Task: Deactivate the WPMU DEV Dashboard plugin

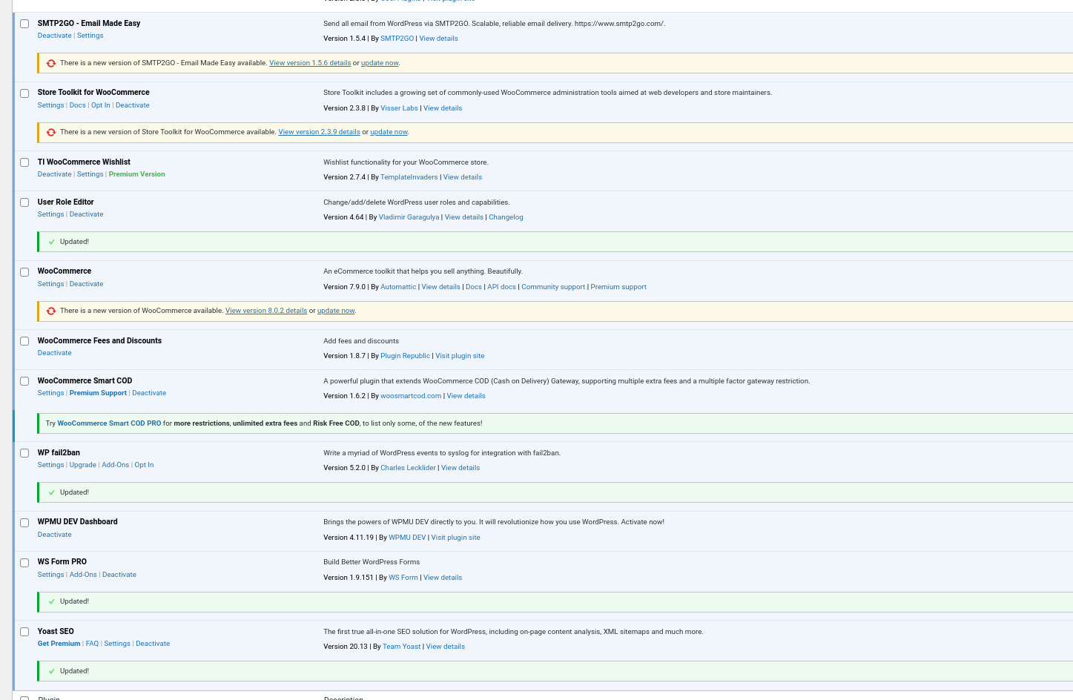Action: pyautogui.click(x=55, y=535)
